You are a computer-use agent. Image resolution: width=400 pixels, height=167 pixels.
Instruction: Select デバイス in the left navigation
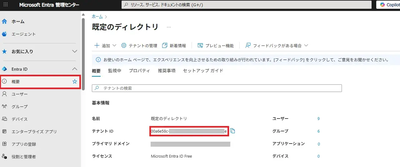point(19,119)
